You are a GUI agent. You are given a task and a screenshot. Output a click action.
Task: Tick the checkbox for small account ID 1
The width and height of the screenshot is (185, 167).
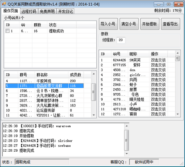click(7, 31)
